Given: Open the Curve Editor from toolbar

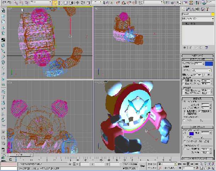Looking at the screenshot, I should click(x=185, y=2).
